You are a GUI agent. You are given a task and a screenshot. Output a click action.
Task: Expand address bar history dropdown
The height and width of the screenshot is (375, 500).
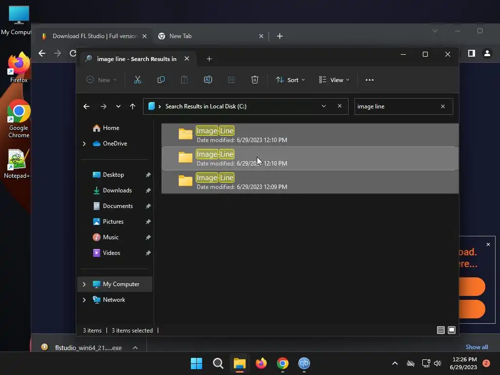coord(324,106)
